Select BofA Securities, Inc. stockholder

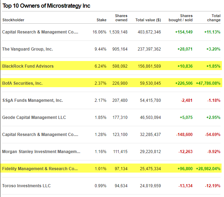click(x=22, y=83)
